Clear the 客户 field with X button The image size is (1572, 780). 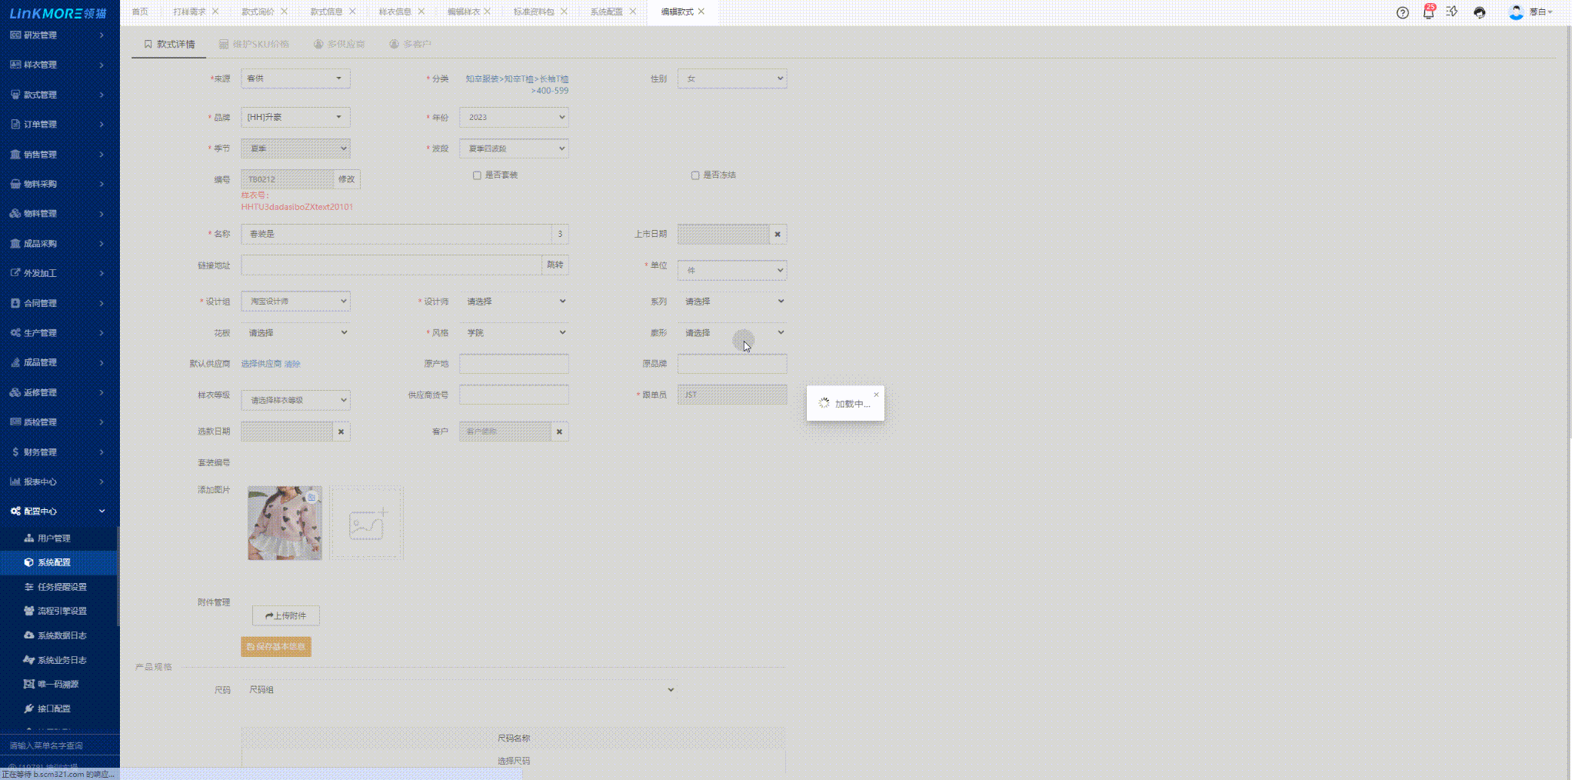coord(559,432)
